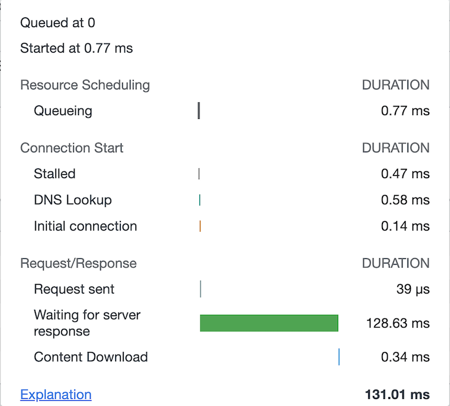450x406 pixels.
Task: Click the 131.01 ms total duration
Action: pyautogui.click(x=397, y=394)
